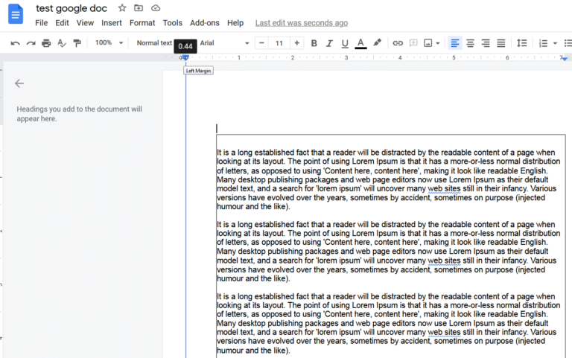The image size is (572, 358).
Task: Click the Move to folder icon
Action: tap(139, 8)
